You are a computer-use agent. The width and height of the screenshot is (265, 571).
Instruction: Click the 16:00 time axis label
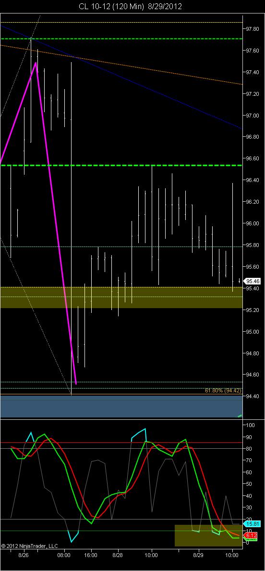pos(91,555)
